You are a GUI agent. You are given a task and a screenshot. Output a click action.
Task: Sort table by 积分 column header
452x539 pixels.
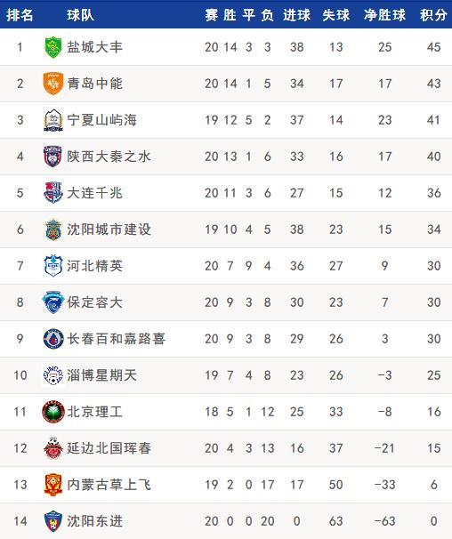433,15
